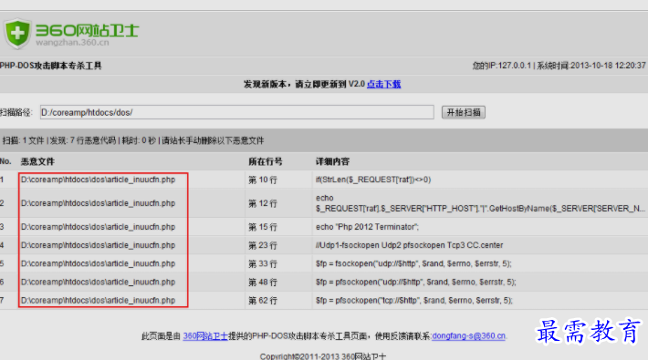648x360 pixels.
Task: Click the echo "Php 2012 Terminator" detail
Action: click(368, 227)
